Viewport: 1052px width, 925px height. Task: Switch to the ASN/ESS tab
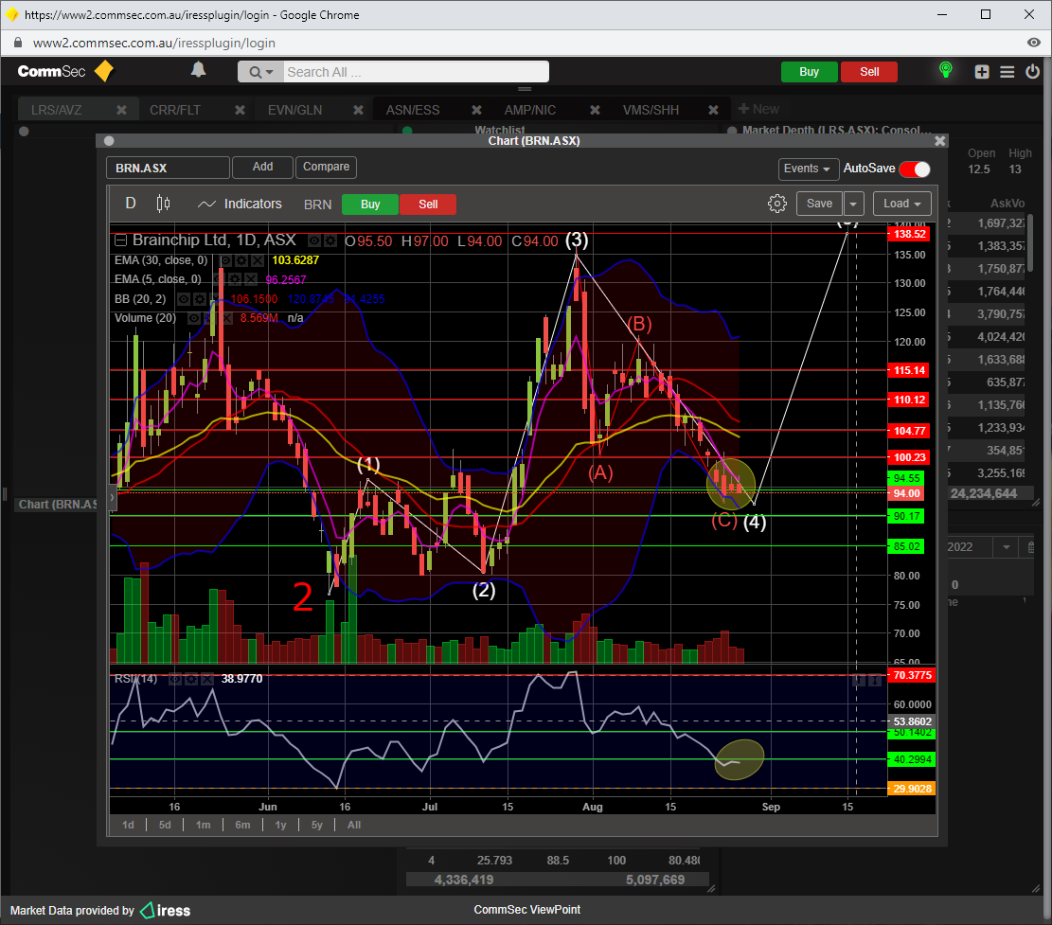click(413, 110)
